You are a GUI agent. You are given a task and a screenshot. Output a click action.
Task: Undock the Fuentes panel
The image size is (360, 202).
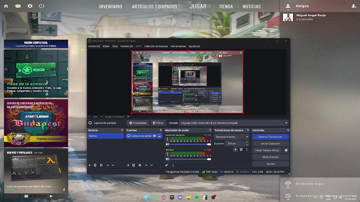point(161,130)
